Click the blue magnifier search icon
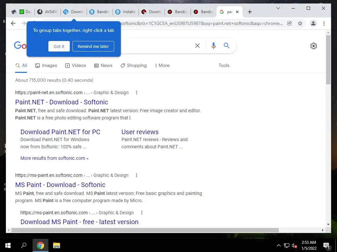The height and width of the screenshot is (252, 337). coord(226,45)
